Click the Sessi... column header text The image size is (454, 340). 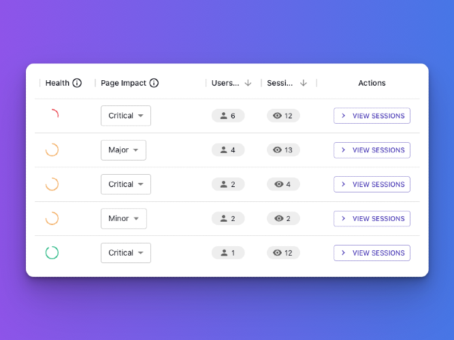tap(280, 83)
